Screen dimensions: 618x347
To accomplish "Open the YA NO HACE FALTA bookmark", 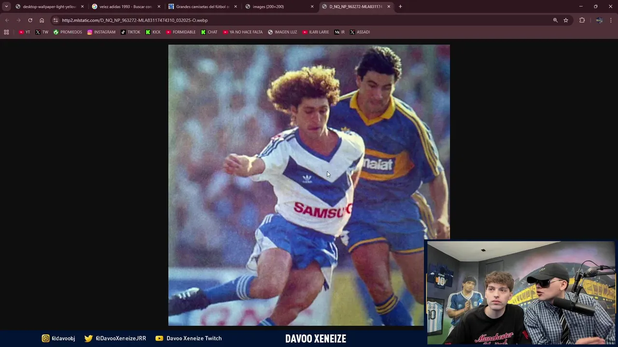I will click(243, 32).
